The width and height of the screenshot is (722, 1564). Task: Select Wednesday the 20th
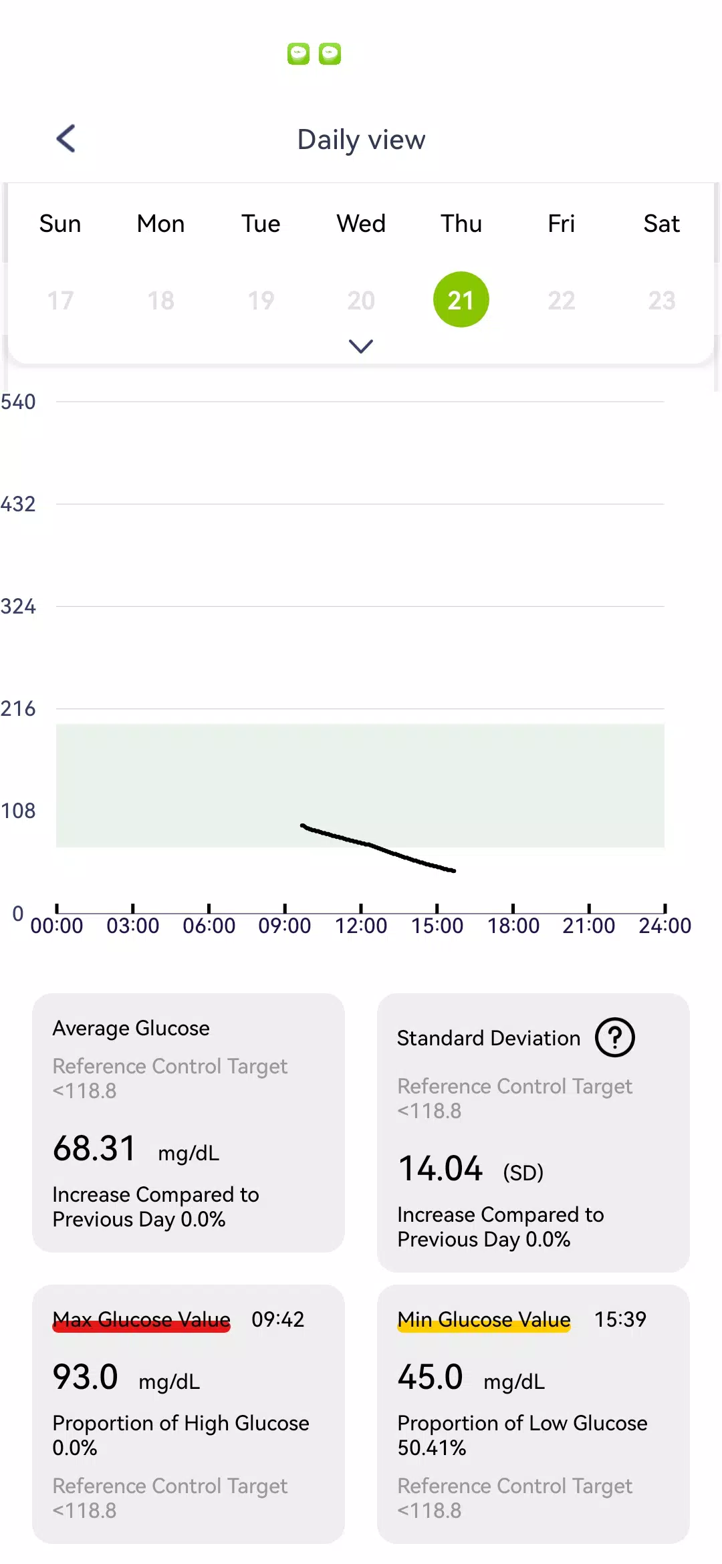pyautogui.click(x=361, y=300)
